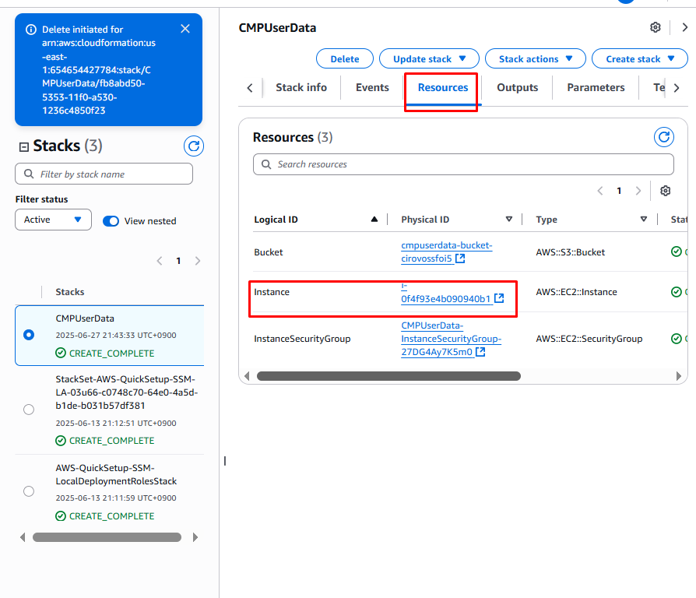This screenshot has width=696, height=598.
Task: Open the stack page settings gear
Action: pos(656,28)
